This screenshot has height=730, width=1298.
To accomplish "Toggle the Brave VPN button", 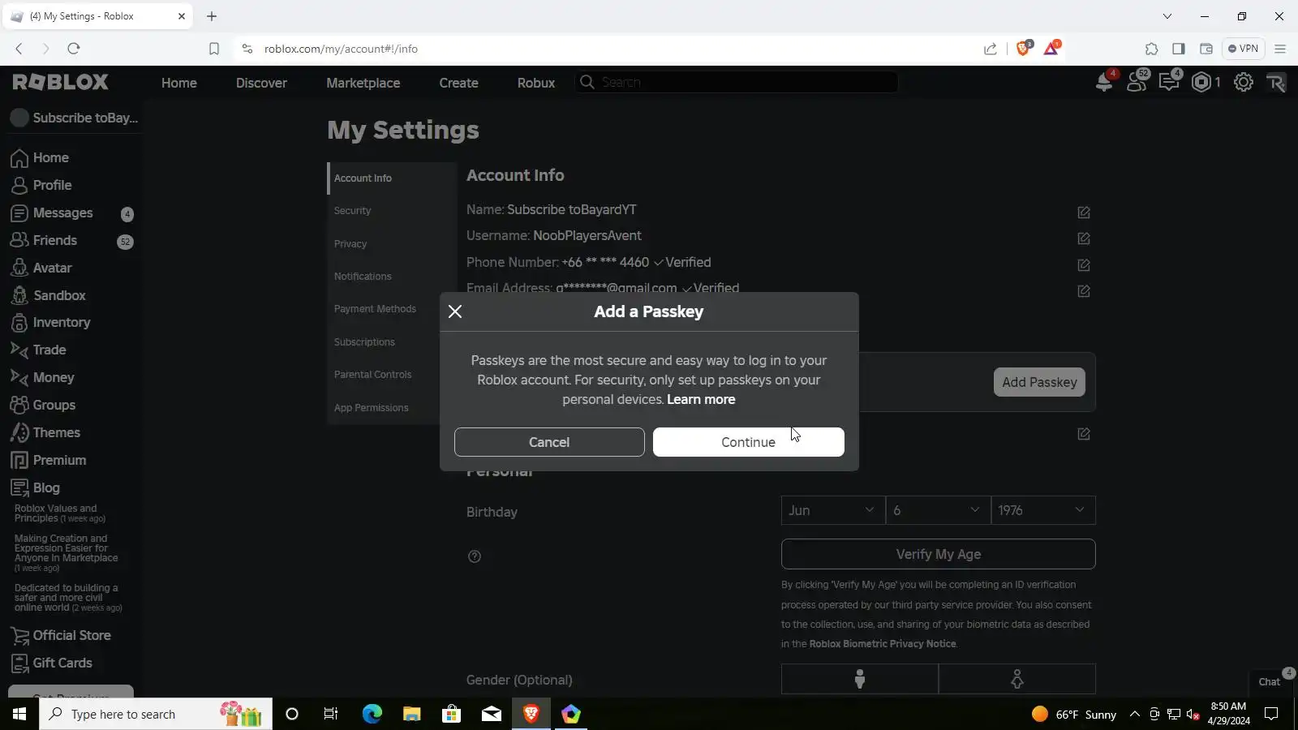I will point(1243,49).
